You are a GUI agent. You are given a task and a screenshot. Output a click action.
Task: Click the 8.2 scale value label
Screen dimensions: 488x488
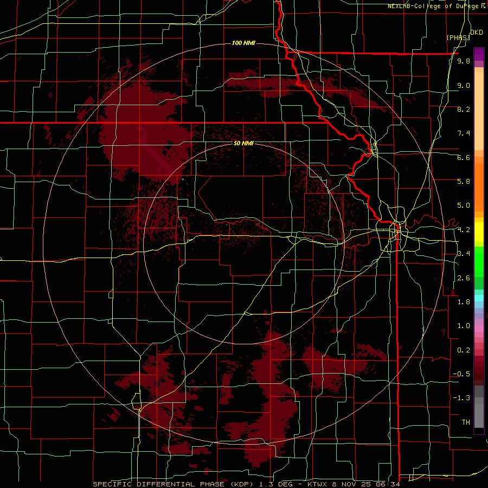click(464, 109)
